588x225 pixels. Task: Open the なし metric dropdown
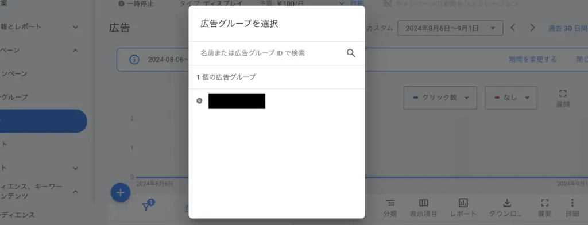point(510,98)
